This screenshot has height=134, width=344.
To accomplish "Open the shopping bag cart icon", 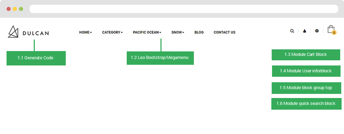I will [331, 29].
